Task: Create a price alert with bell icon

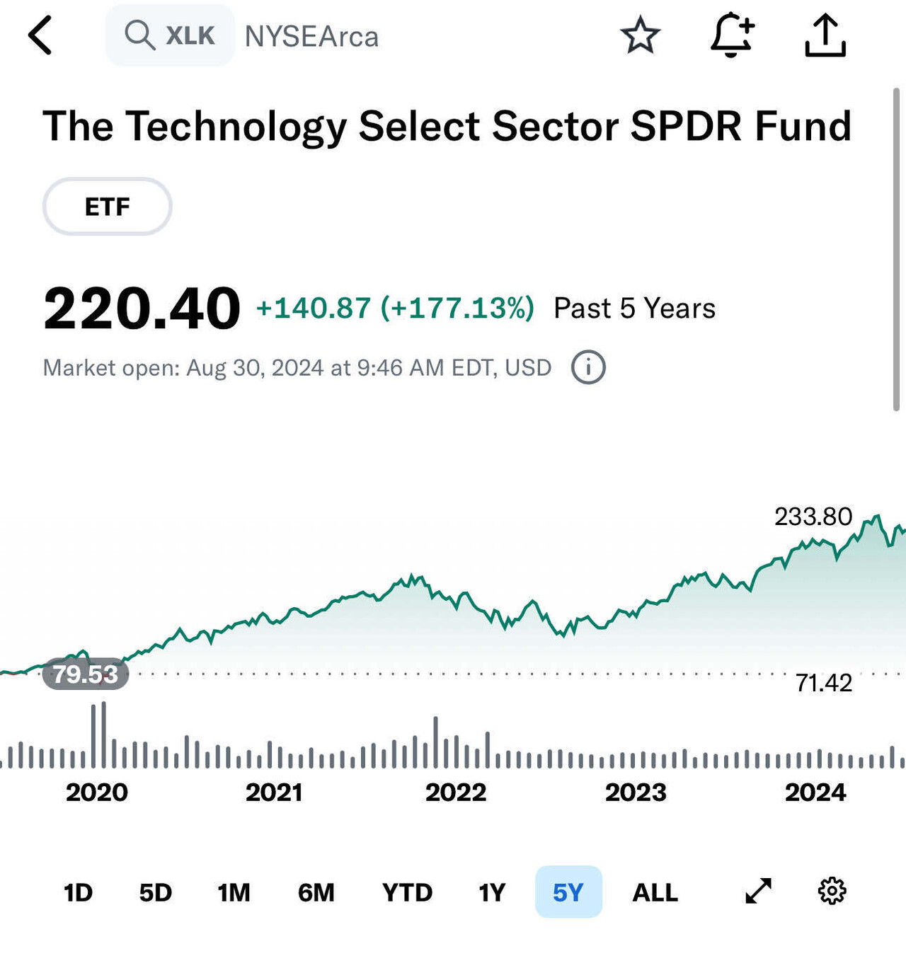Action: click(733, 35)
